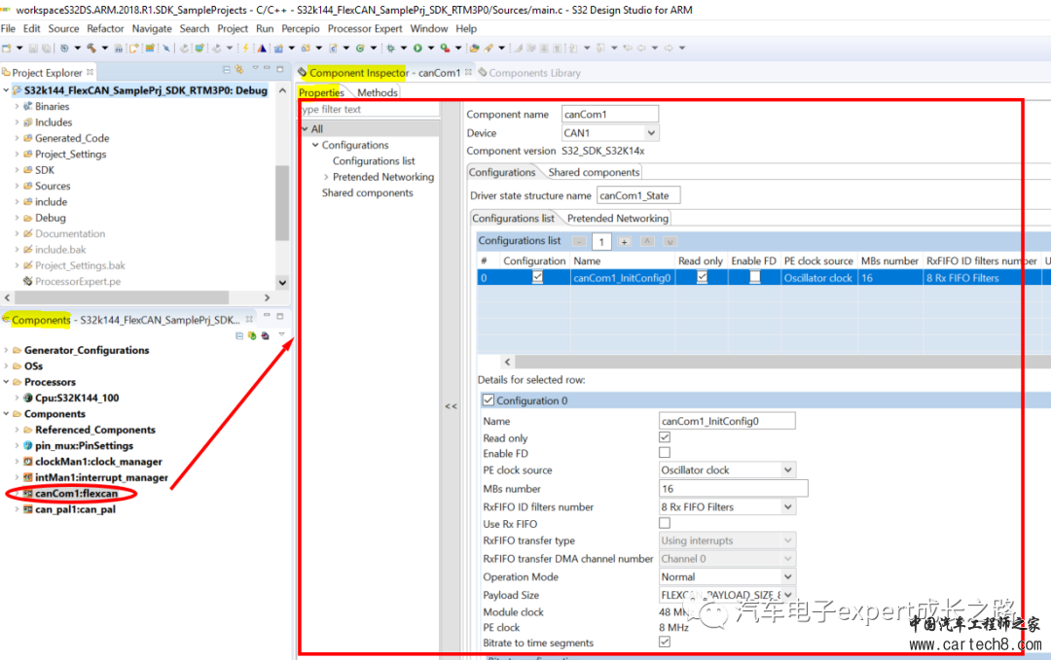Launch Debug with the bug toolbar icon
The height and width of the screenshot is (660, 1051).
[x=390, y=49]
